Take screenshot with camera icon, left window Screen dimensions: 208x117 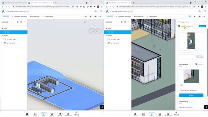[95, 17]
